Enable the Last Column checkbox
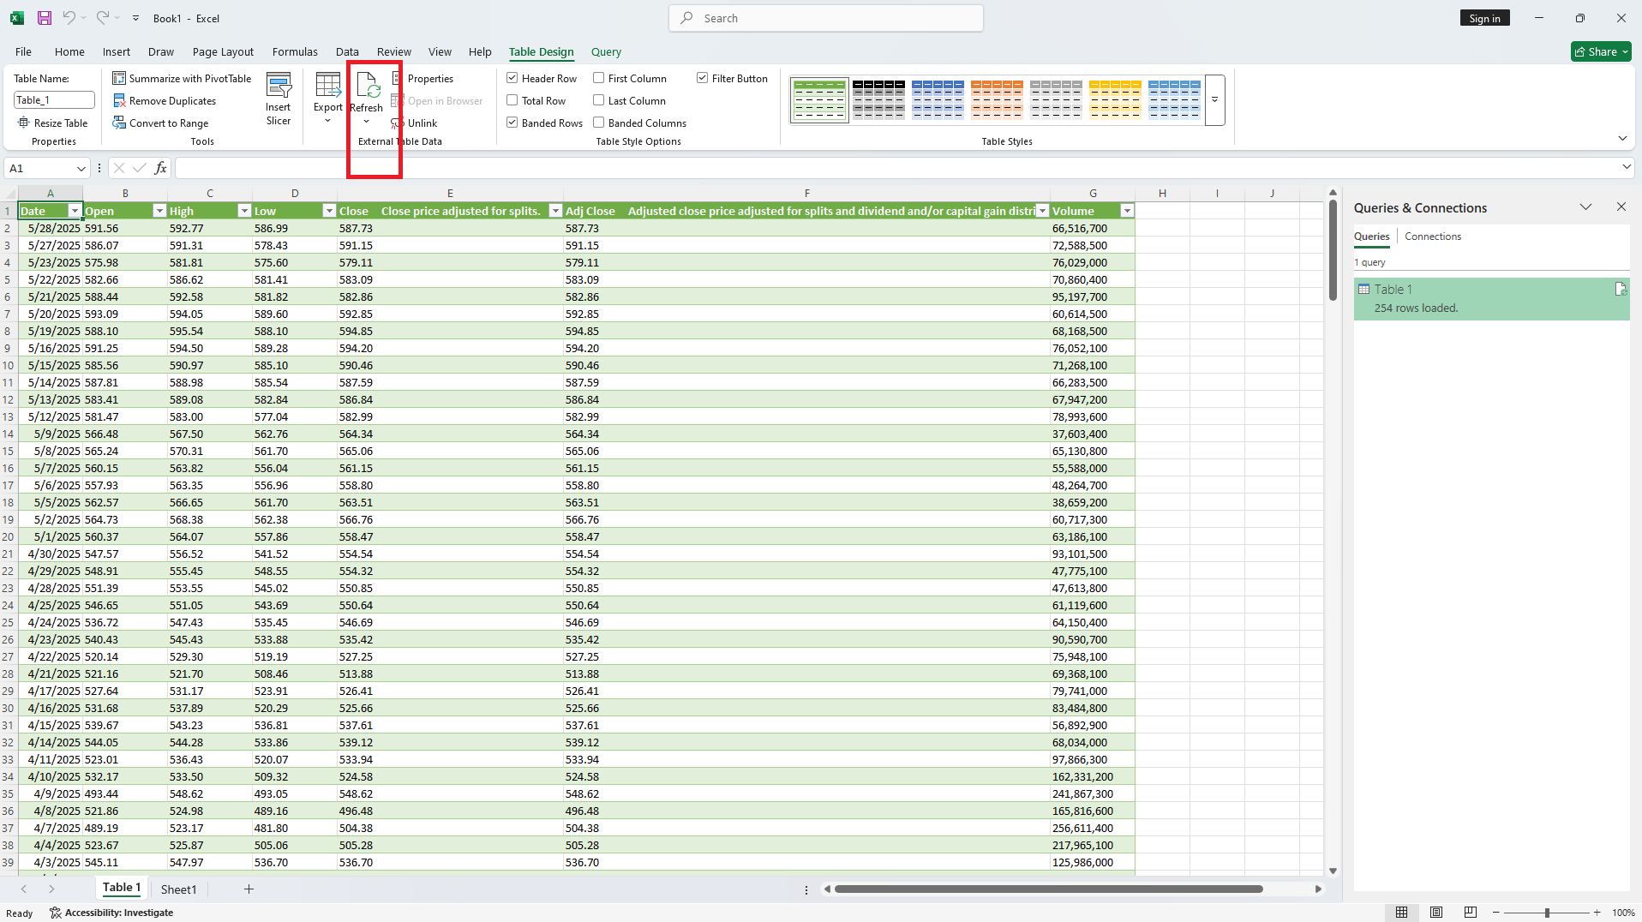1642x922 pixels. pyautogui.click(x=599, y=100)
